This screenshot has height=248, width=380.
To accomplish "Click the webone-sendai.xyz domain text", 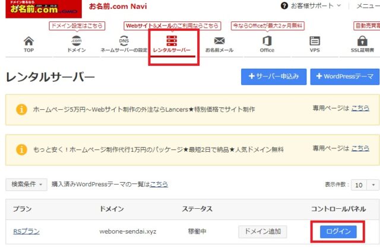I will [x=128, y=231].
